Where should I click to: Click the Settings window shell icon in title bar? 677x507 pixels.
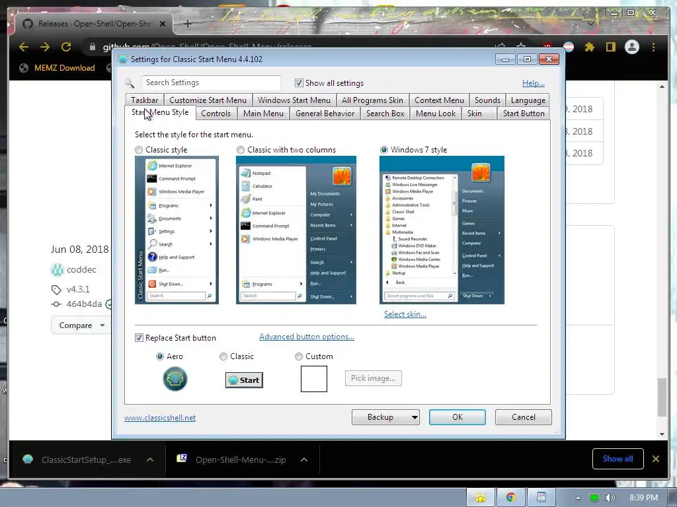(x=123, y=59)
